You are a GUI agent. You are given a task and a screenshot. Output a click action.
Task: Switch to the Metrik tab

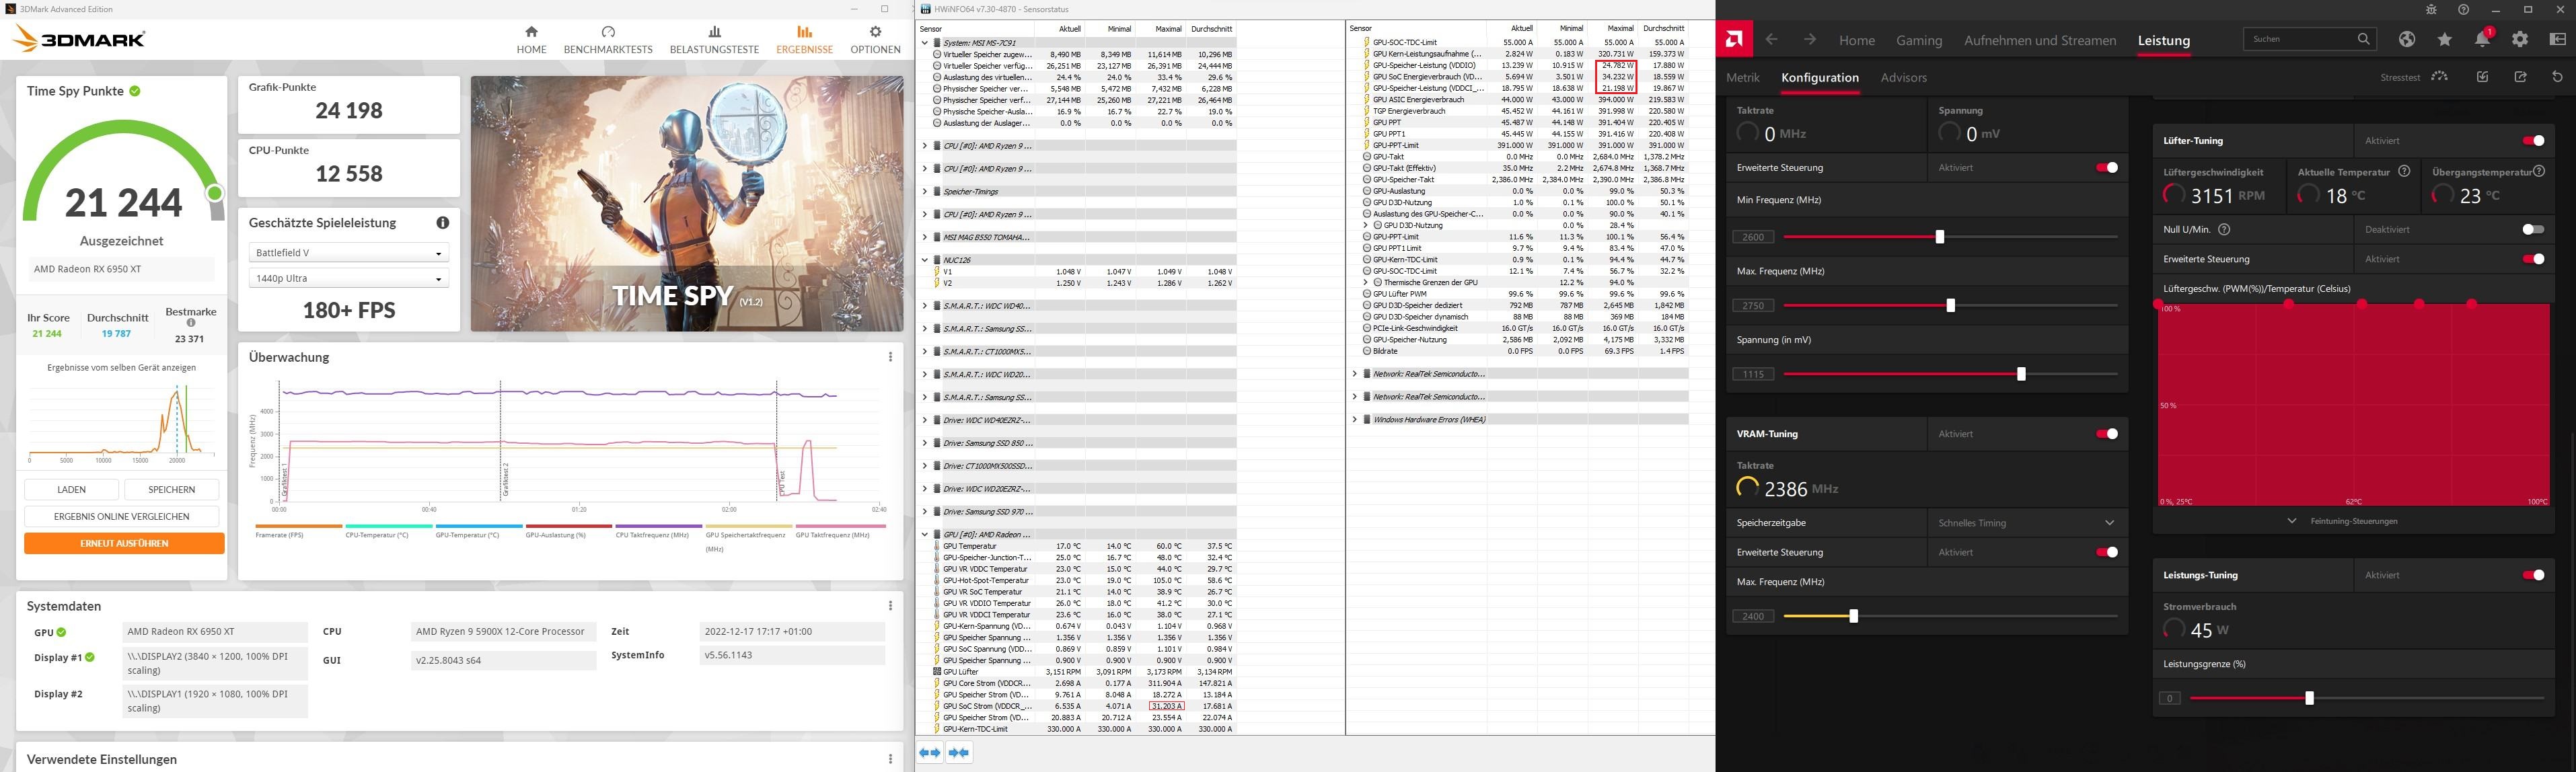point(1742,78)
